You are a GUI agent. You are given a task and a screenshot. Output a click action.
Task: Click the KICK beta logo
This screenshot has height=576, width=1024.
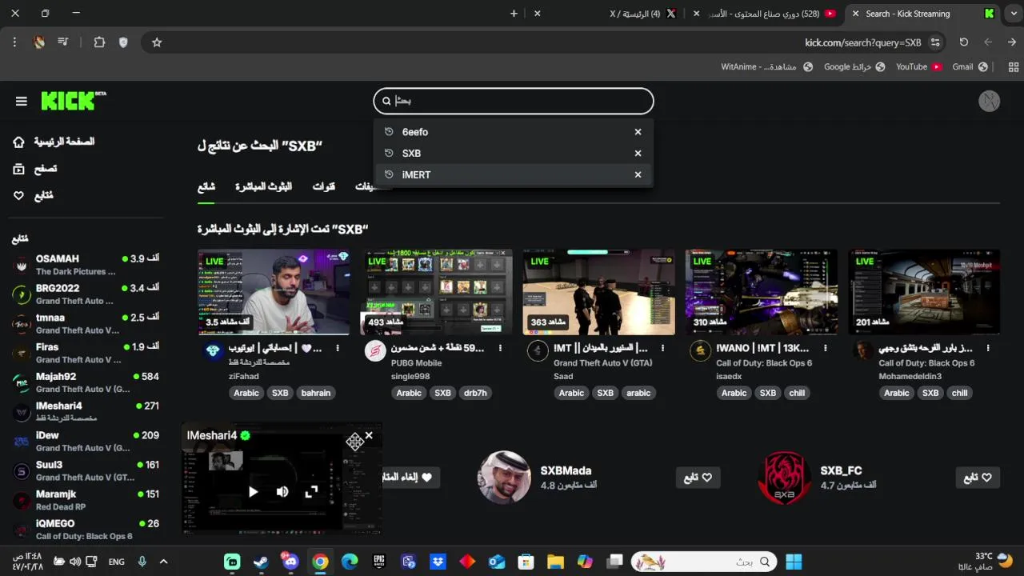point(73,100)
